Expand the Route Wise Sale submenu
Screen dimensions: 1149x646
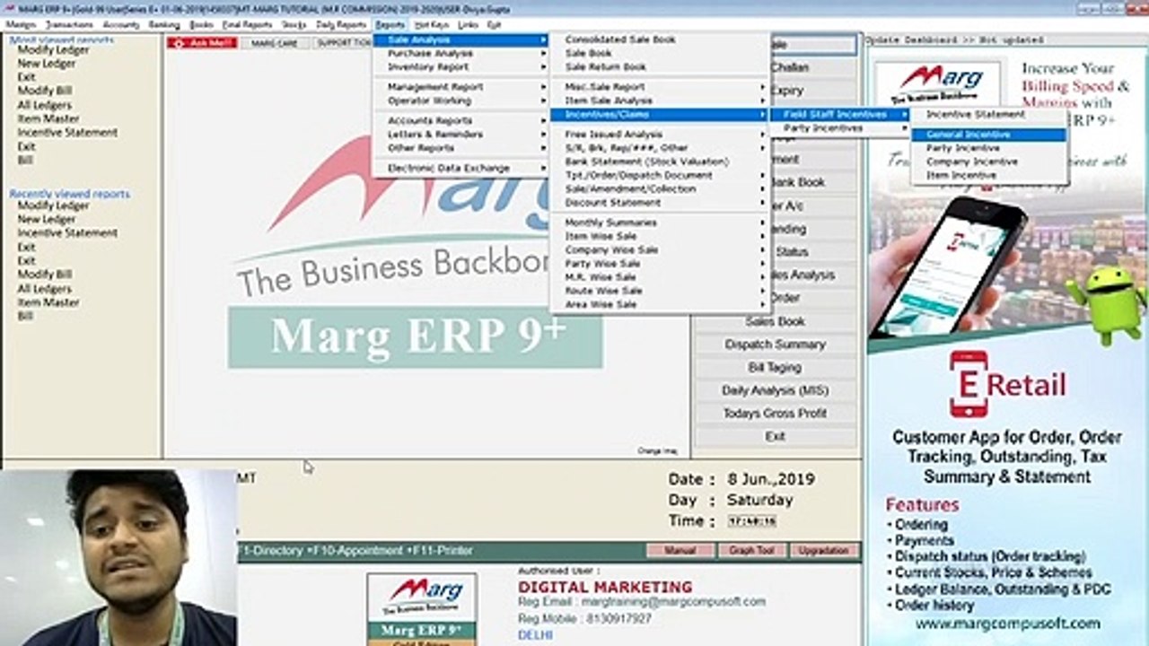pos(660,292)
